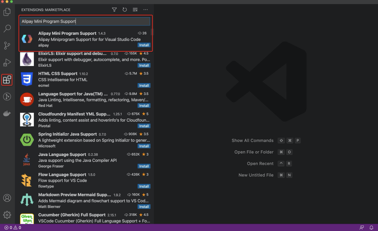The width and height of the screenshot is (378, 231).
Task: Open the Accounts icon in the activity bar
Action: (7, 198)
